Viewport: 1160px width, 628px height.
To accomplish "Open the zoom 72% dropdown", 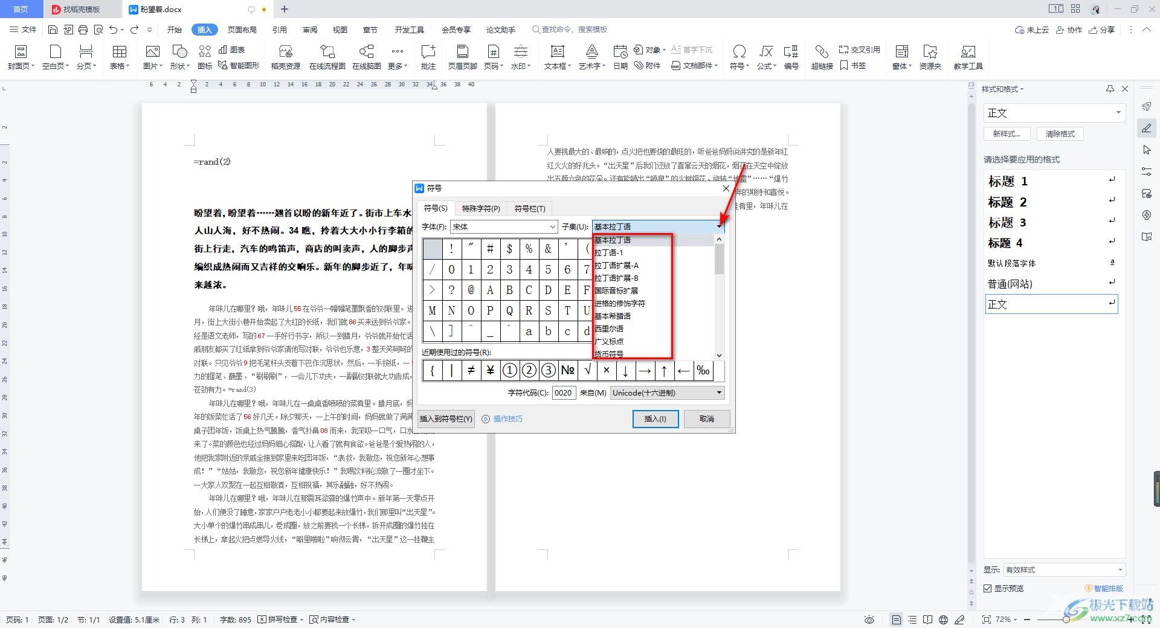I will point(1007,620).
